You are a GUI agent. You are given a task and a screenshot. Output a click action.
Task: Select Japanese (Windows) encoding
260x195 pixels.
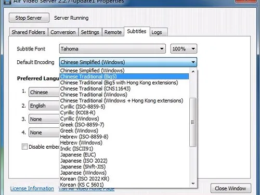[x=124, y=173]
